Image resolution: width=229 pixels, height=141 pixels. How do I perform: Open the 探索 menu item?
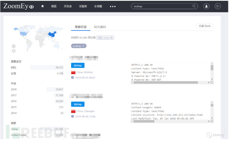[54, 6]
